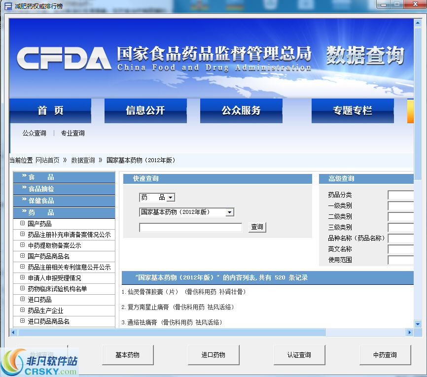Select the 信息公开 navigation tab
The width and height of the screenshot is (427, 377).
point(145,110)
